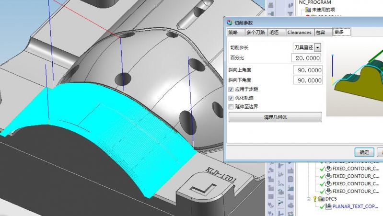Click the planar text operation icon
This screenshot has width=383, height=216.
click(x=328, y=206)
